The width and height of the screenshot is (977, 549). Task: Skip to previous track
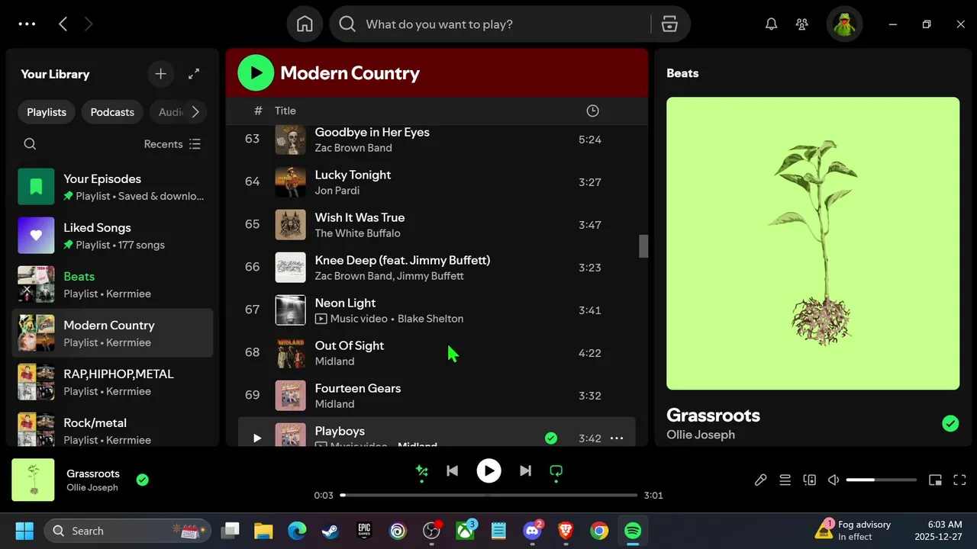click(x=452, y=471)
